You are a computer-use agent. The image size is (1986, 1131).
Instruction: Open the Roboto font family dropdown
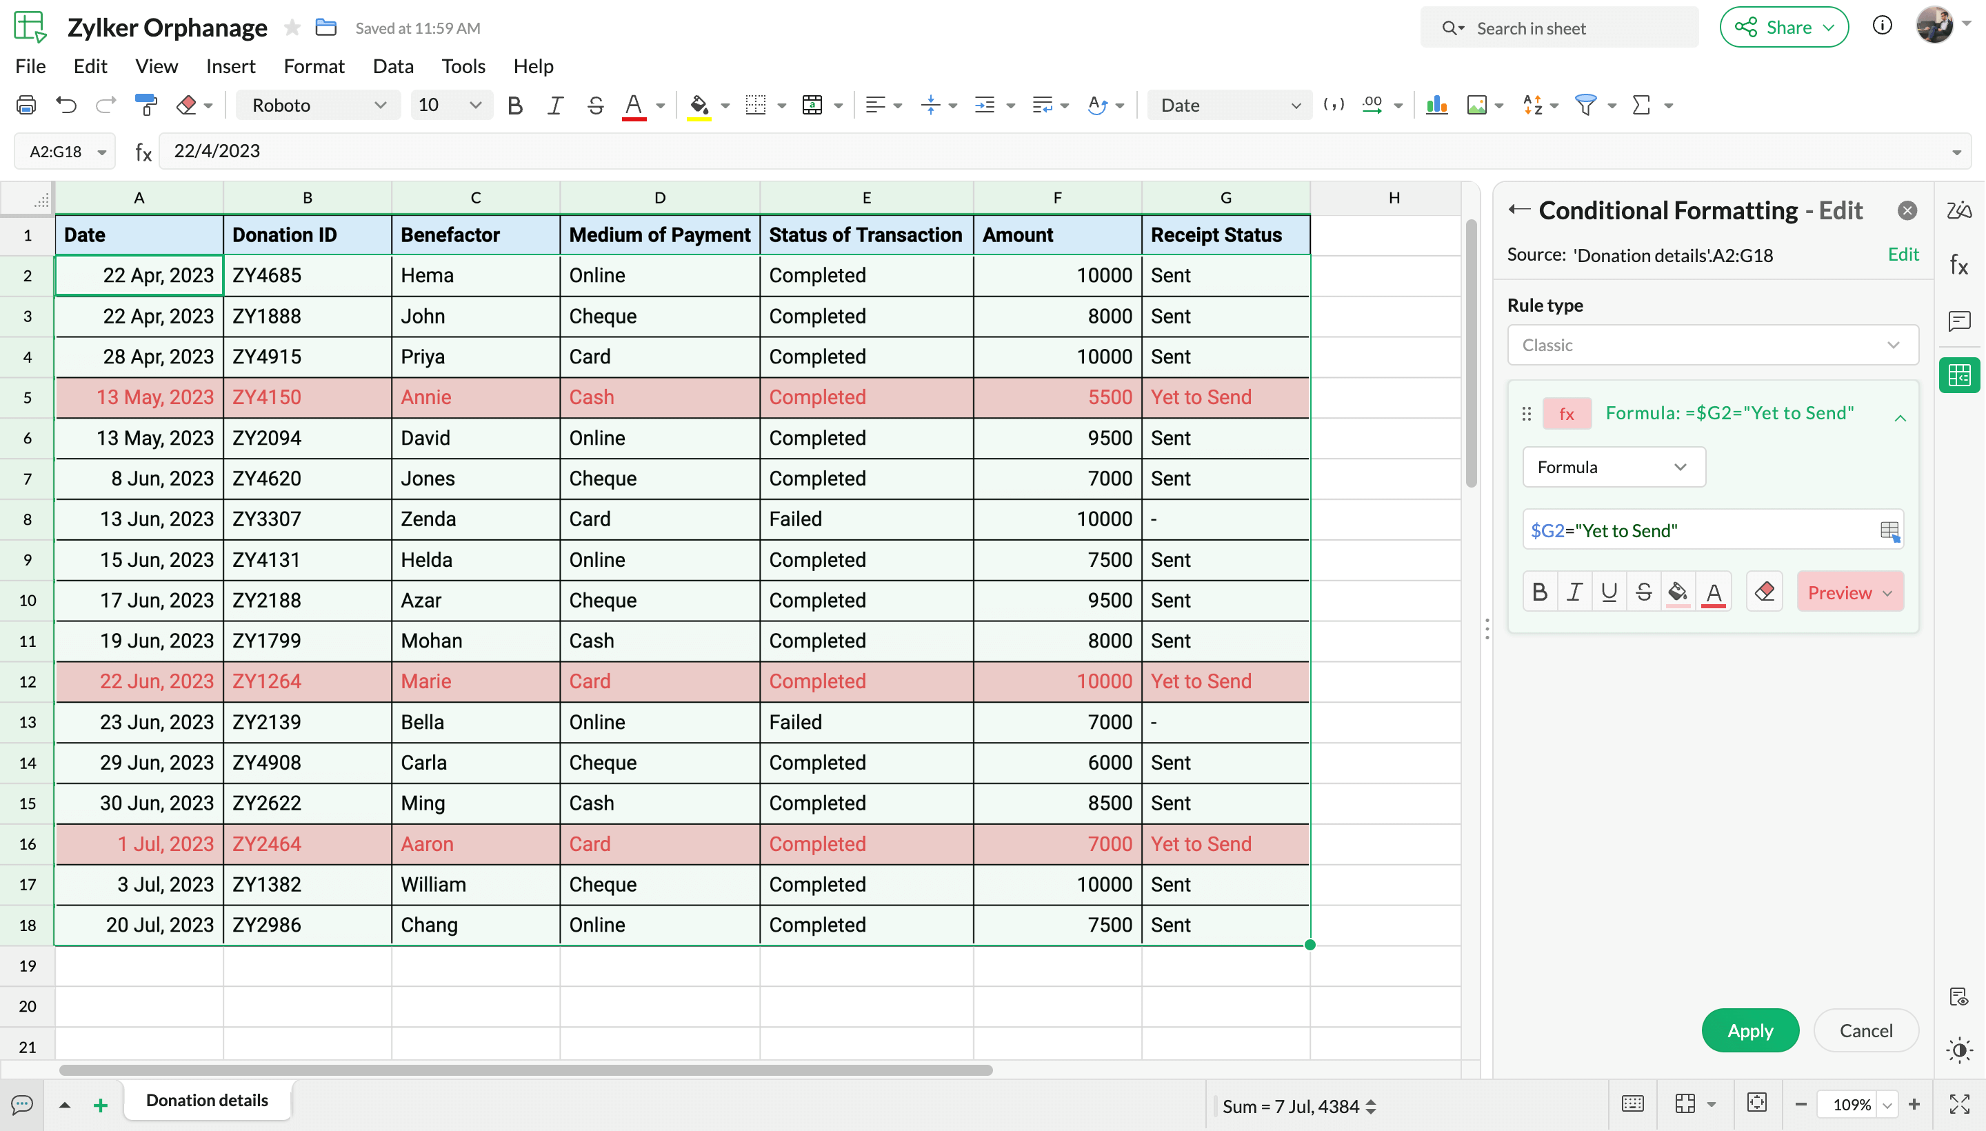[x=319, y=105]
